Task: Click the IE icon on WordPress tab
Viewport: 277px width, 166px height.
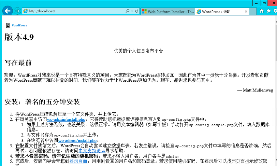Action: (199, 12)
